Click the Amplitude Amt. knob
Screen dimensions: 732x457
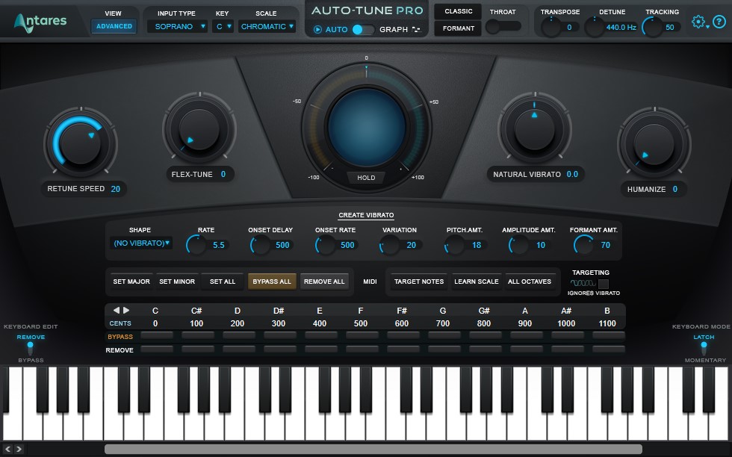pyautogui.click(x=518, y=245)
